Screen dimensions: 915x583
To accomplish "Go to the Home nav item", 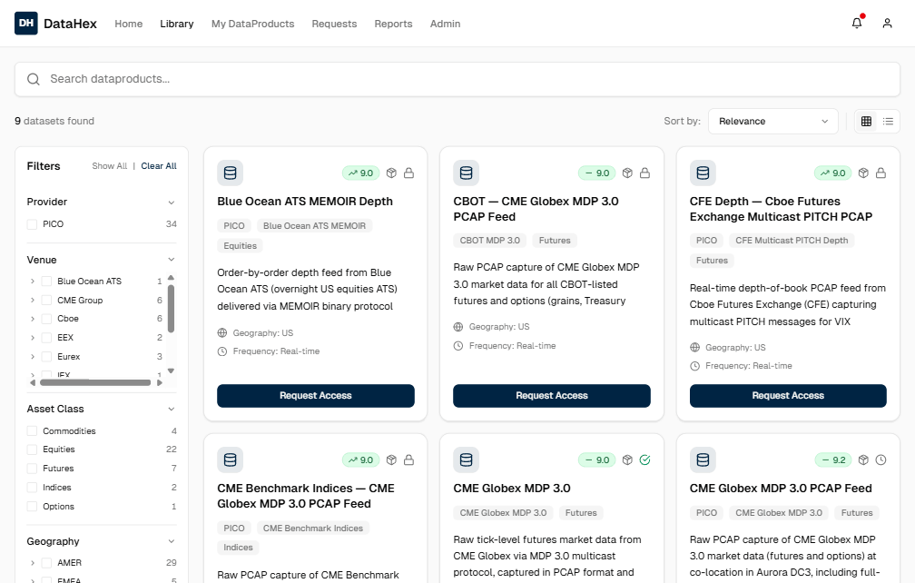I will (128, 24).
